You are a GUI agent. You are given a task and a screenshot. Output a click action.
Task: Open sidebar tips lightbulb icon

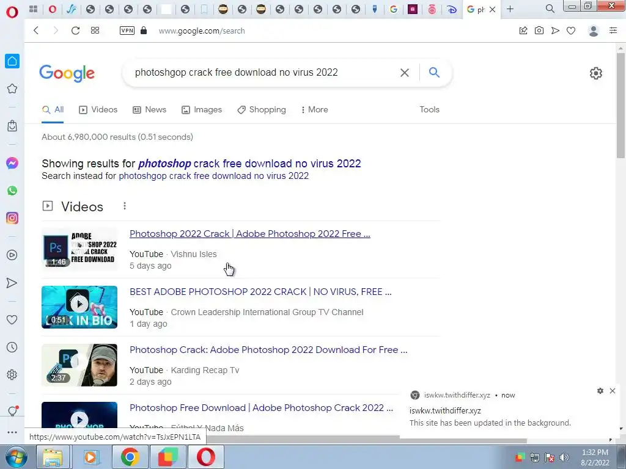(12, 411)
